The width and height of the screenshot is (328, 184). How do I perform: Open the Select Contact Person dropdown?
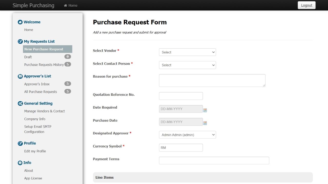(187, 65)
